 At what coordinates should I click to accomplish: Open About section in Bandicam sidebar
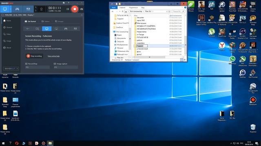click(7, 48)
